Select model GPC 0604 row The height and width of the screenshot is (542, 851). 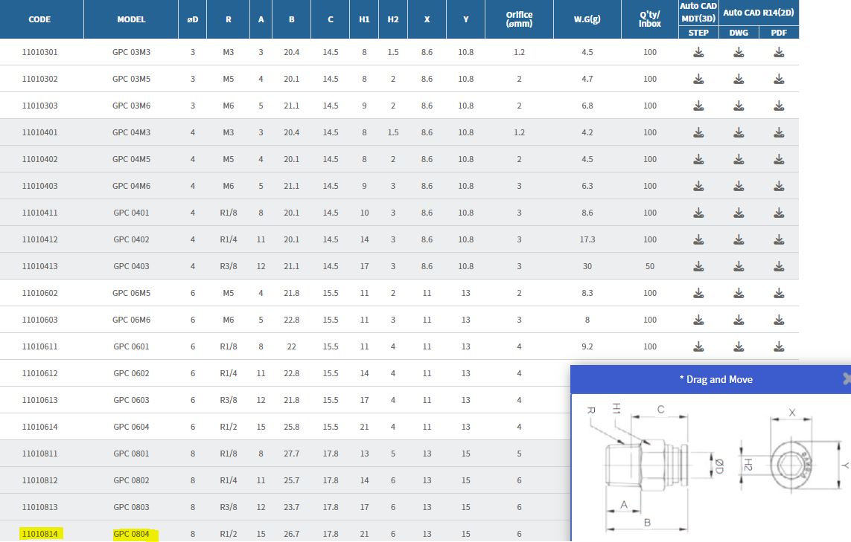click(131, 427)
